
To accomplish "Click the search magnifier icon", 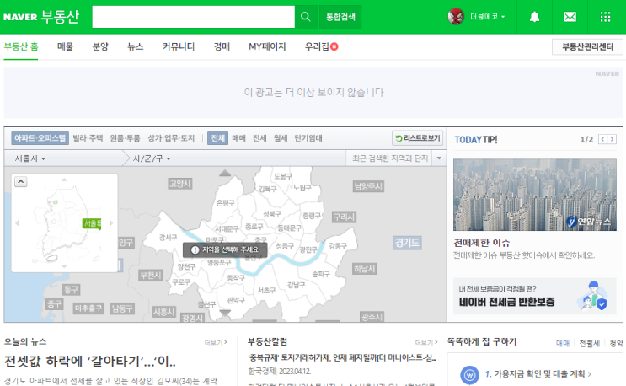I will tap(305, 17).
